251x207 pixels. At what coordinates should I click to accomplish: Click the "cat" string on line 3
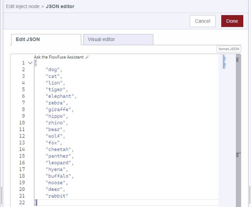tap(53, 76)
